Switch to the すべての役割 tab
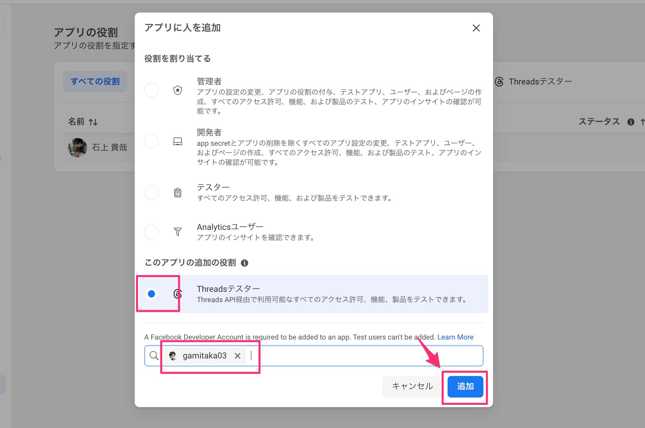645x428 pixels. coord(95,81)
